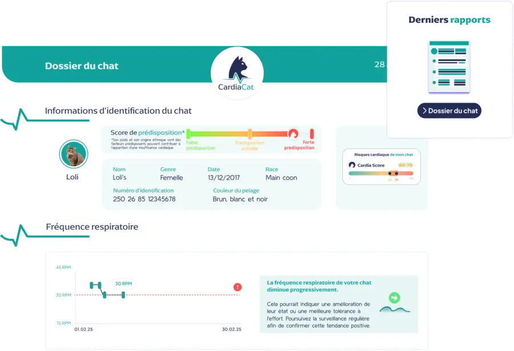
Task: Click the 45 RPM axis label
Action: pyautogui.click(x=63, y=267)
